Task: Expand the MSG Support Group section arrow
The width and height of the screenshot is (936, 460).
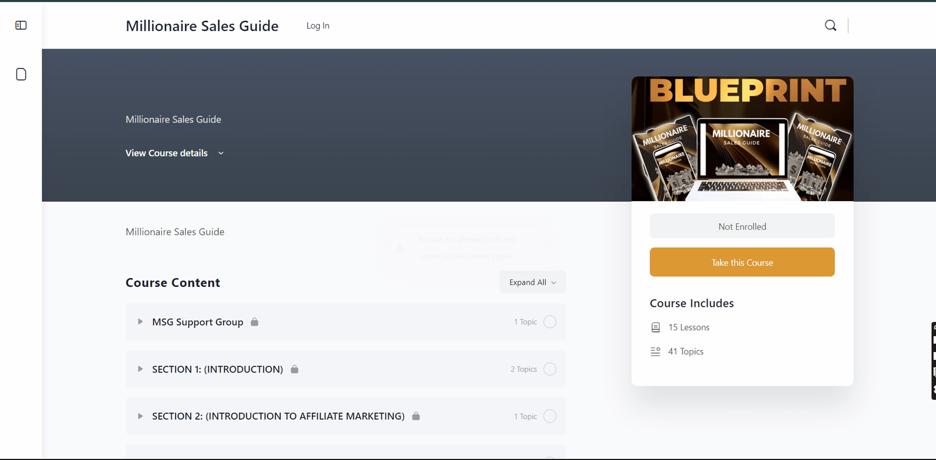Action: pos(140,322)
